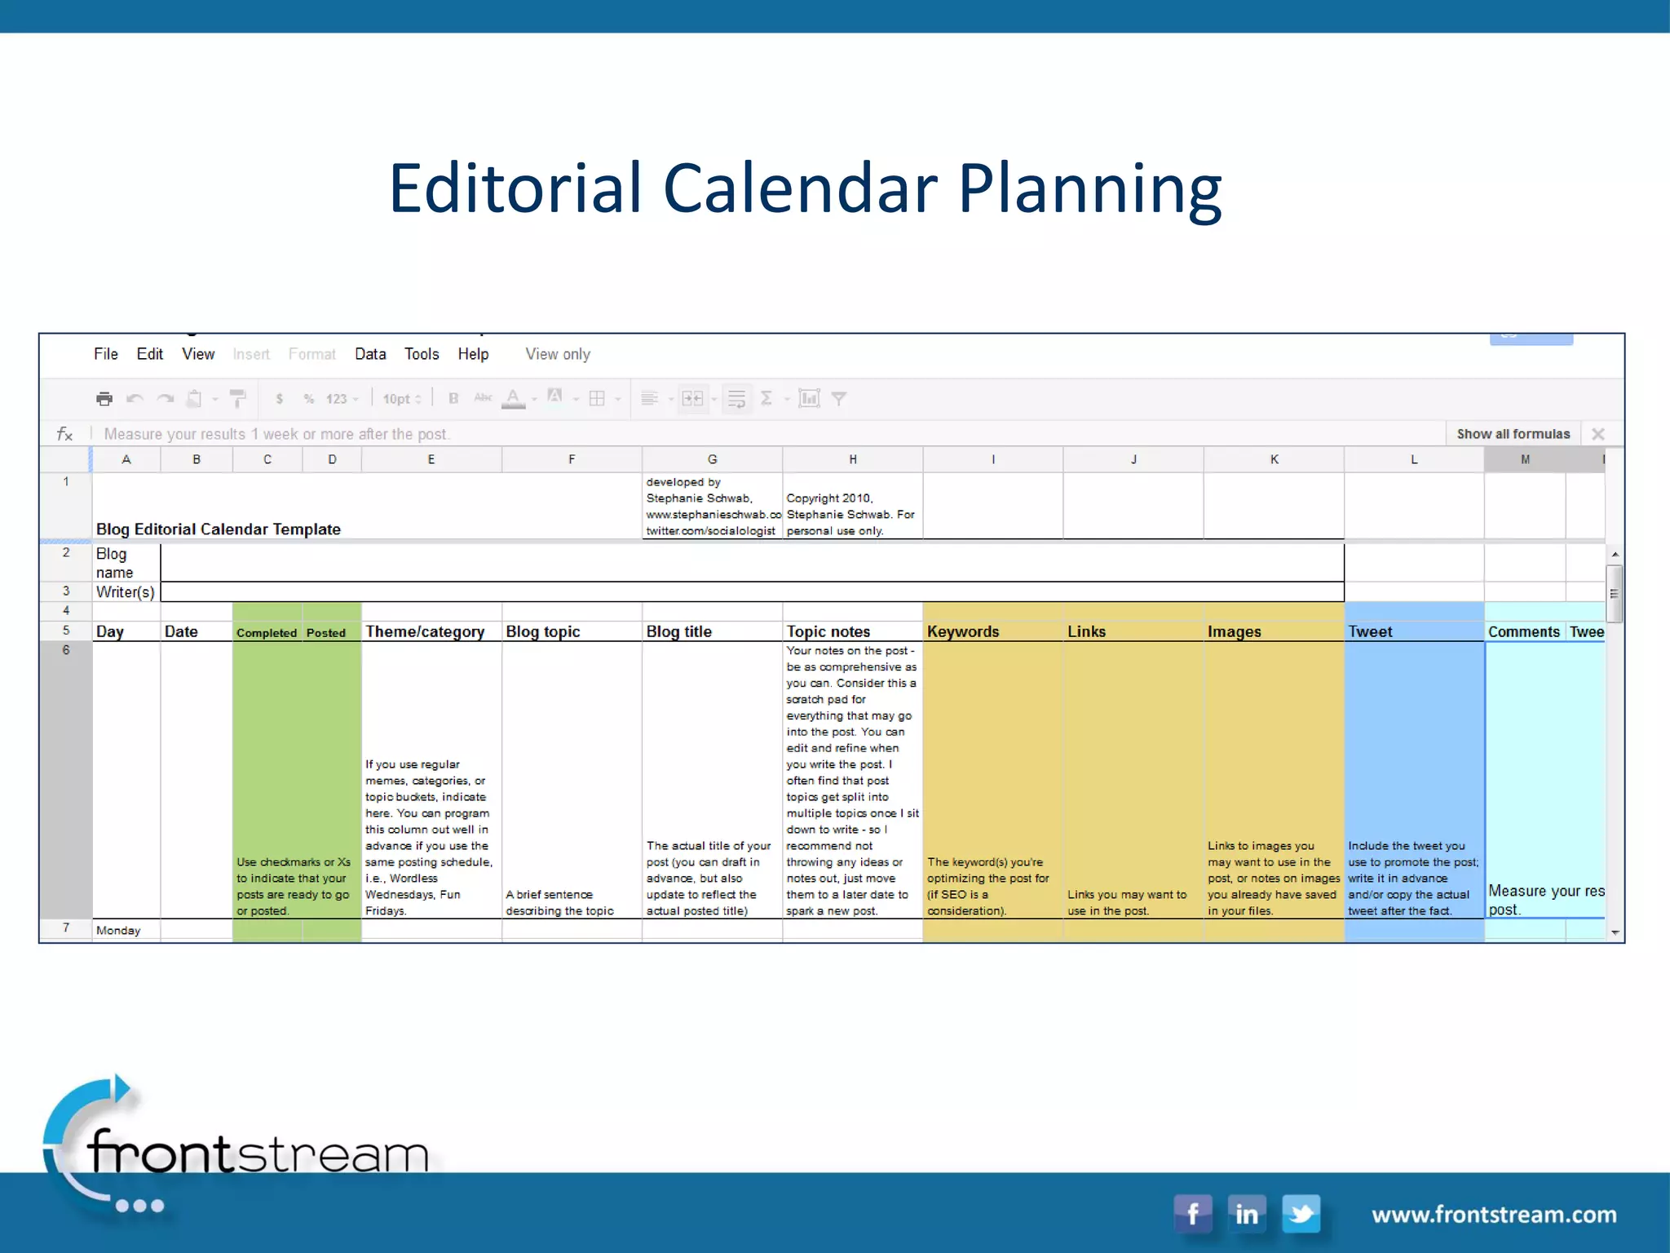
Task: Click Show all formulas button
Action: [x=1513, y=434]
